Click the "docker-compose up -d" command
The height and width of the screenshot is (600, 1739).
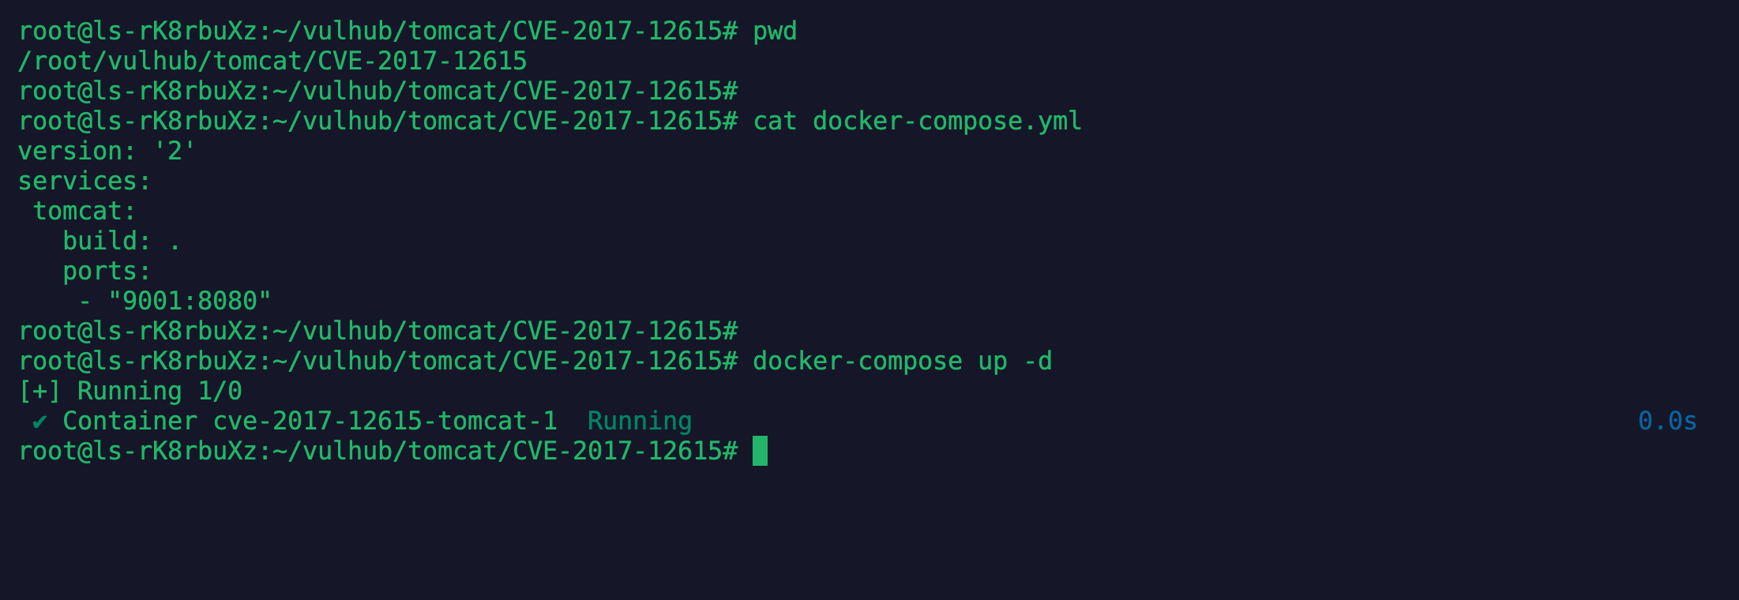pos(902,362)
